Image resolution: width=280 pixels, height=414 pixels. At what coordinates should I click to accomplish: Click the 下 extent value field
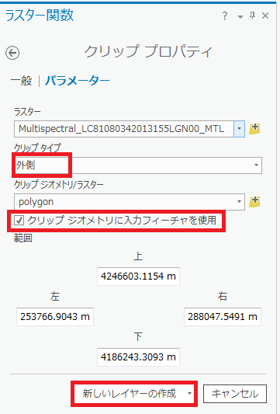tap(138, 357)
